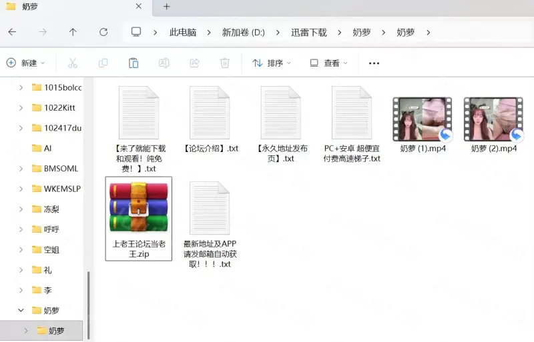Select the 【来了就能下载和观看！纯免费！】.txt file

point(139,129)
